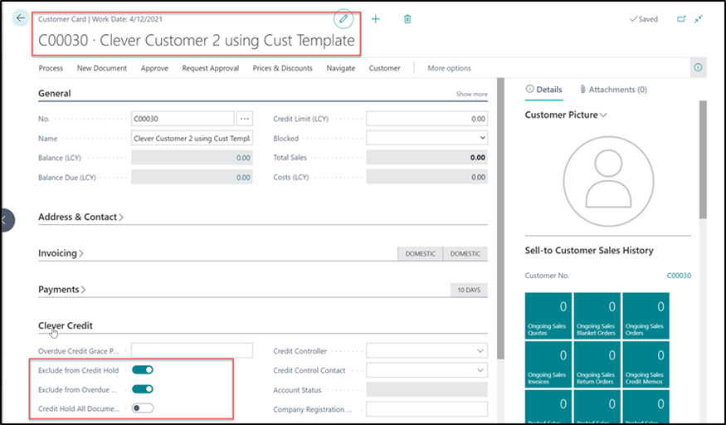Click the Saved status indicator
The width and height of the screenshot is (726, 425).
[x=644, y=19]
